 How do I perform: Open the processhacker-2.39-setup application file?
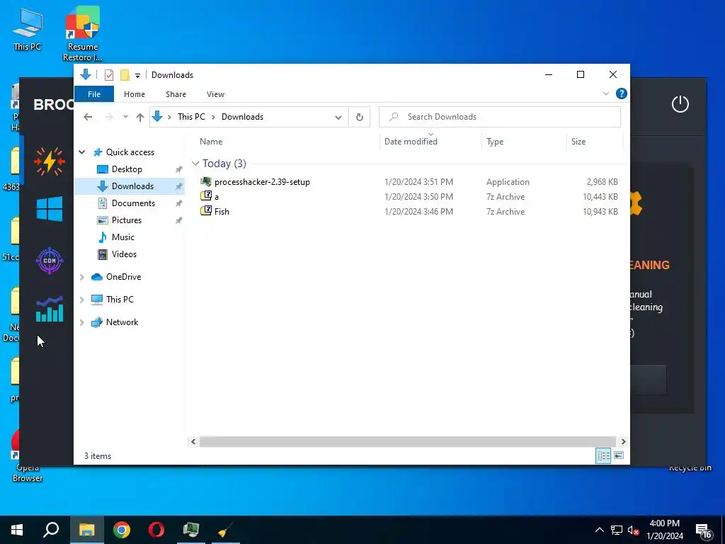(262, 182)
